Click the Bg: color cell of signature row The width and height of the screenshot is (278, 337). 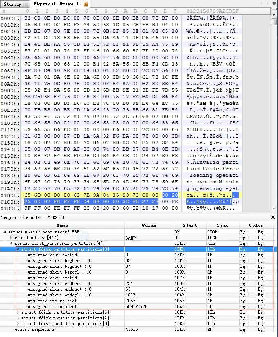pyautogui.click(x=261, y=330)
